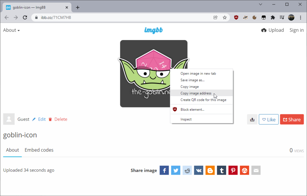The image size is (307, 196).
Task: Click the Guest avatar placeholder
Action: pos(9,119)
